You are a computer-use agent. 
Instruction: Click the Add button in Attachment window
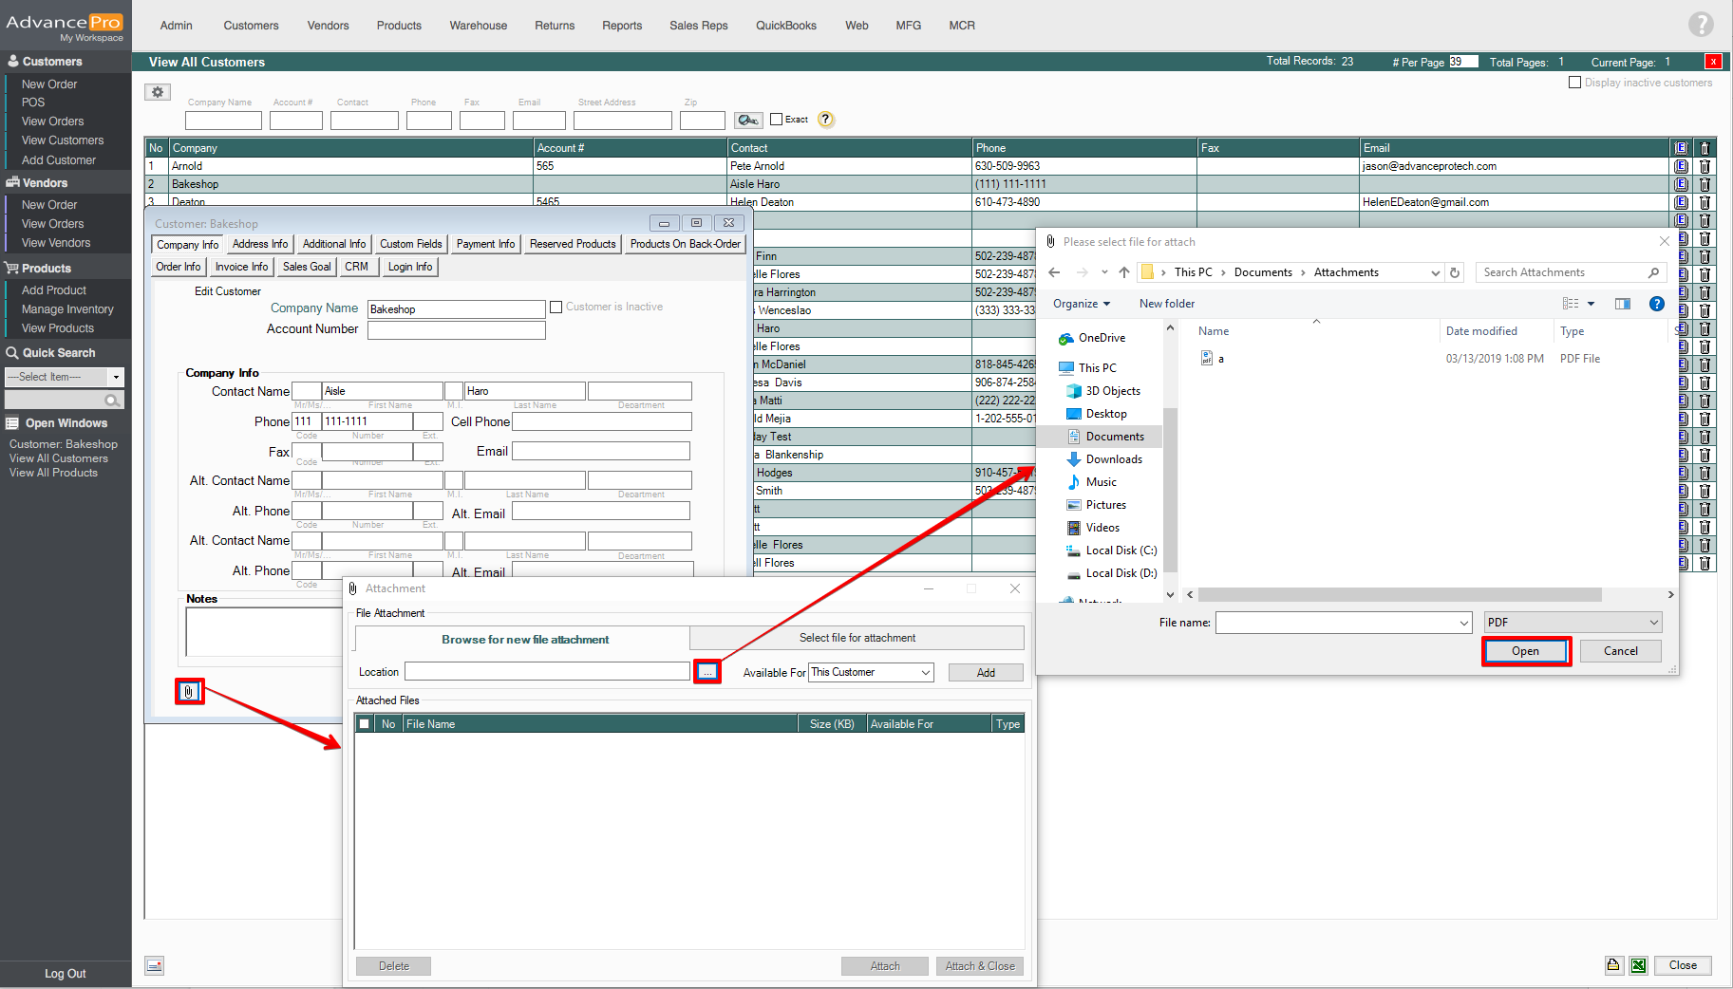pos(986,673)
